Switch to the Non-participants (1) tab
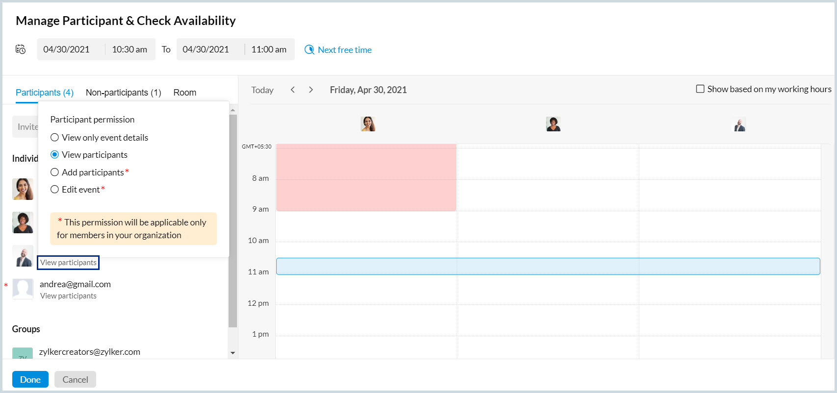The width and height of the screenshot is (837, 393). point(123,93)
